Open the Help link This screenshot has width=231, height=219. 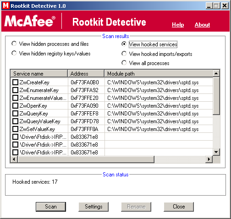(178, 25)
